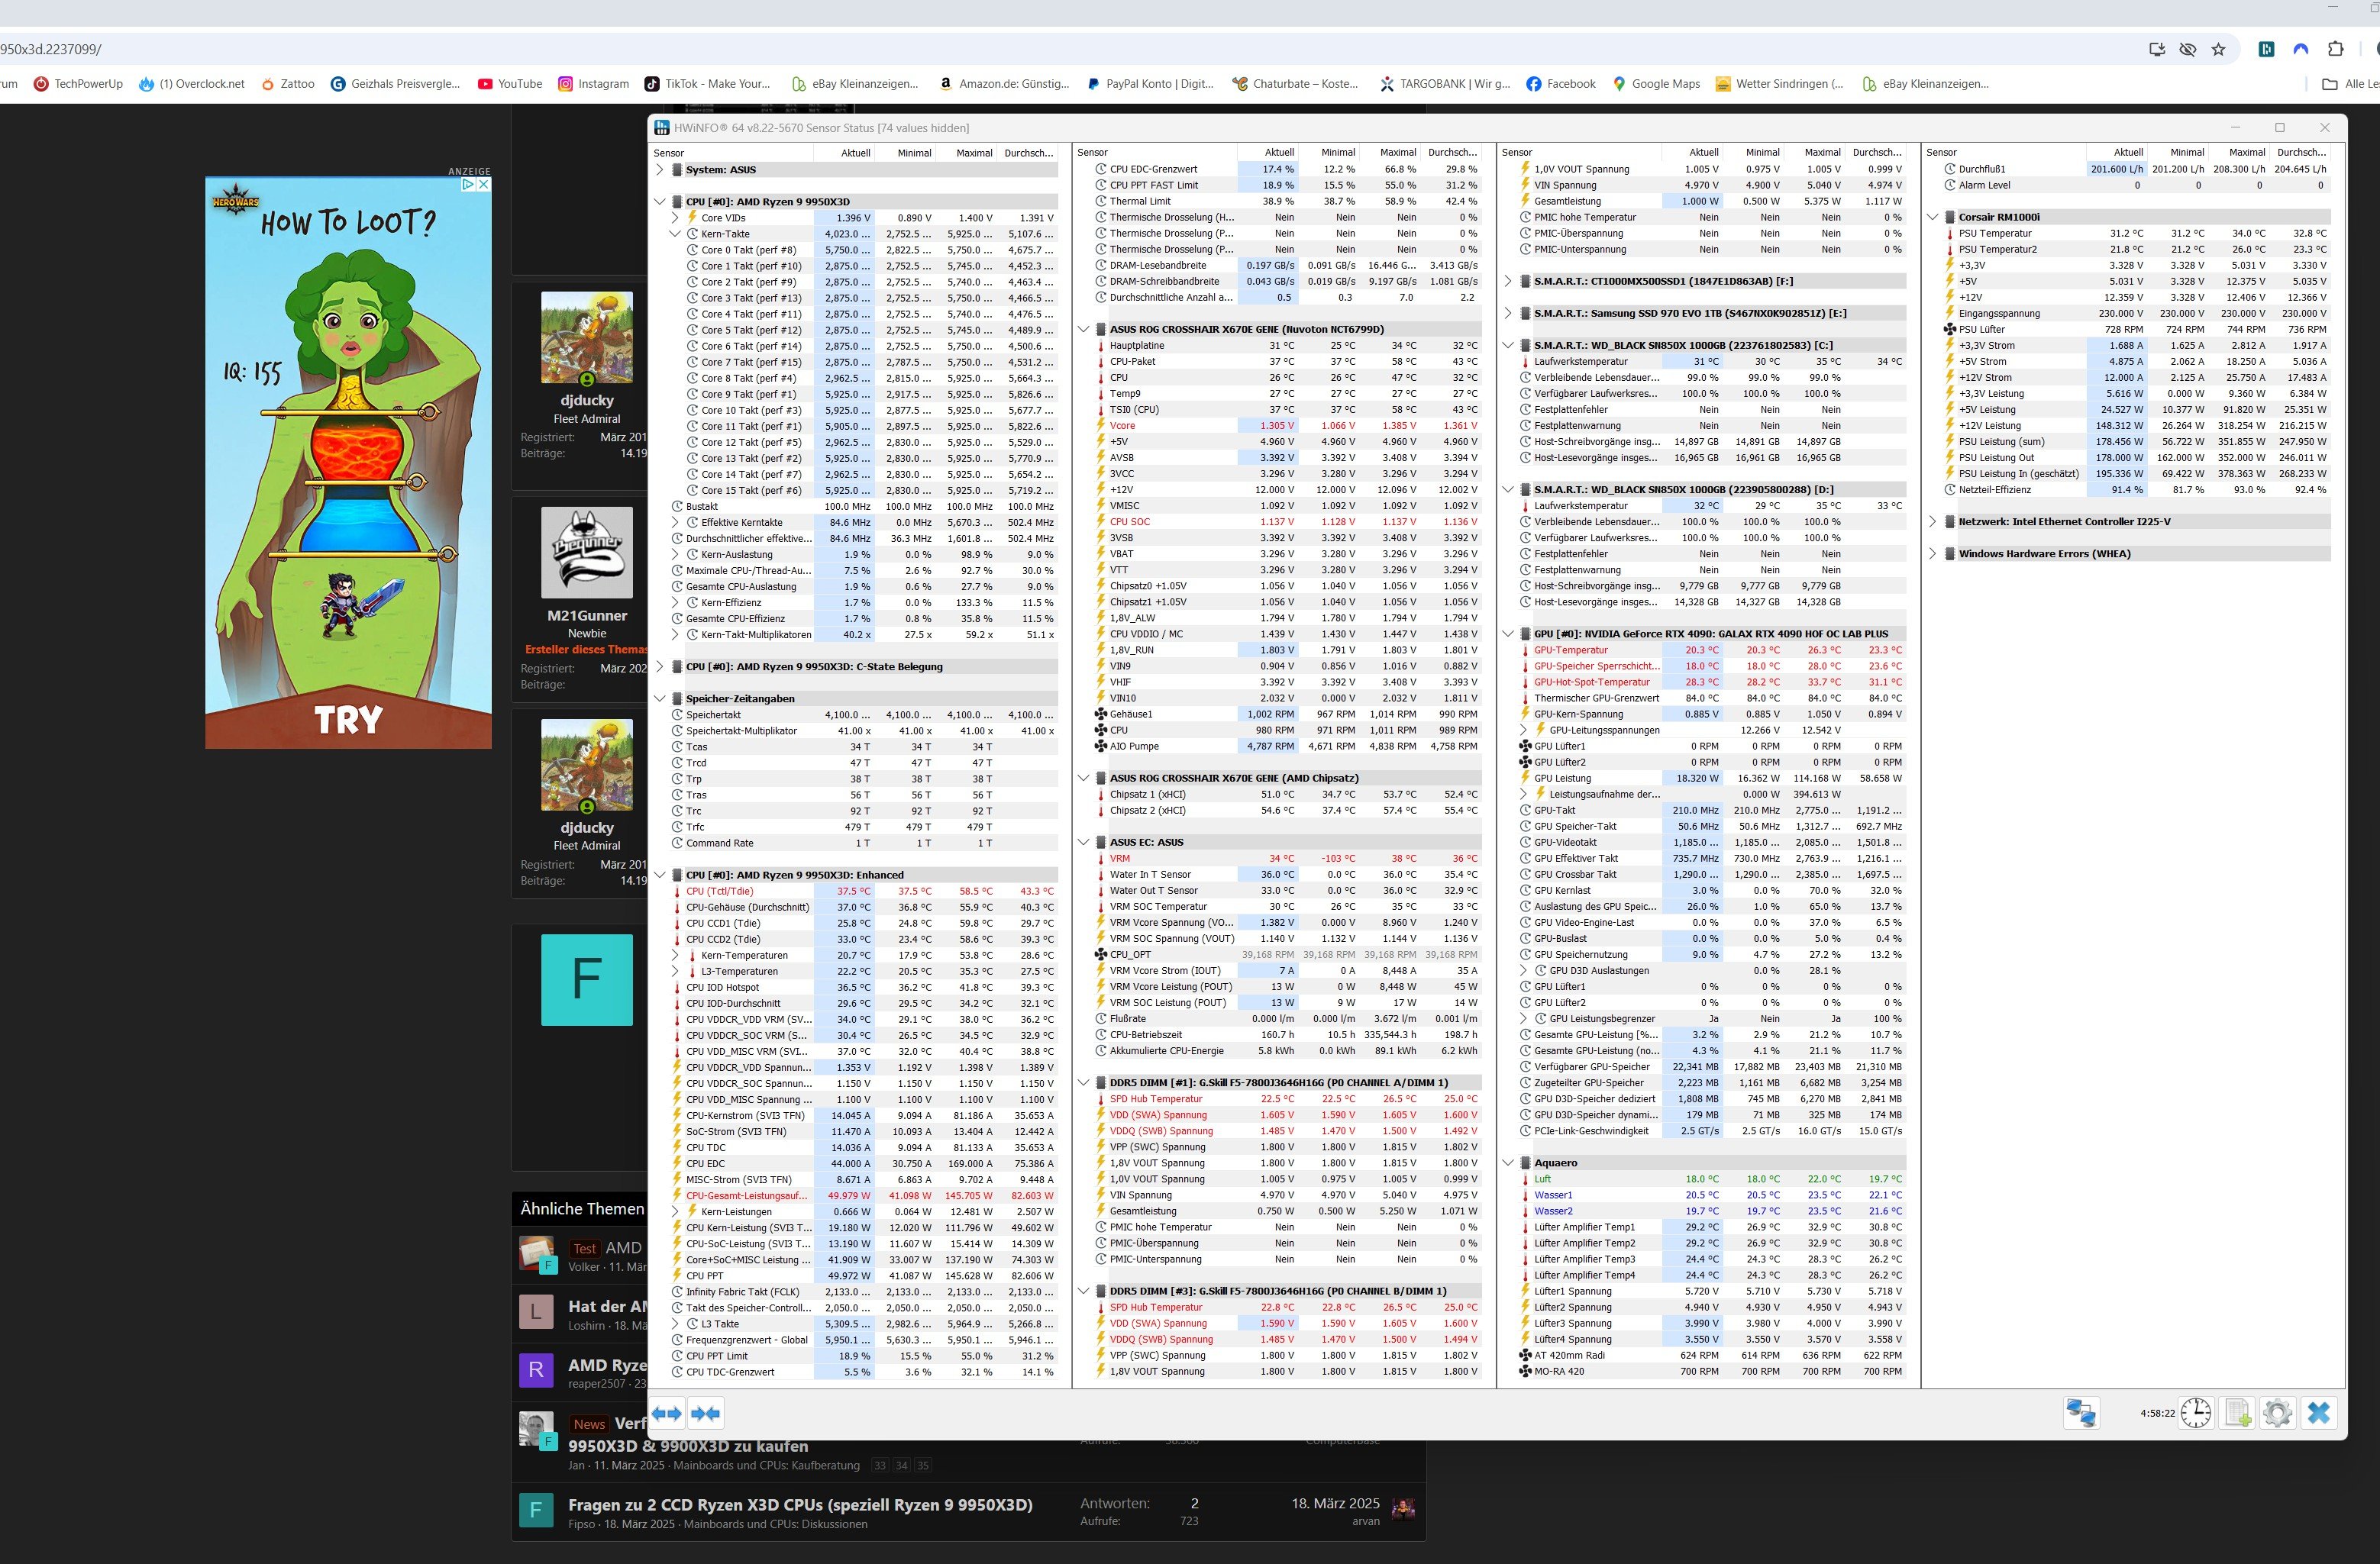
Task: Close the HeroWars ad with X
Action: 483,185
